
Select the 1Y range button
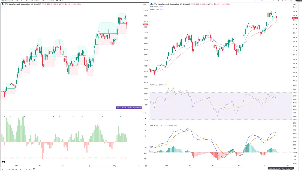pyautogui.click(x=24, y=169)
